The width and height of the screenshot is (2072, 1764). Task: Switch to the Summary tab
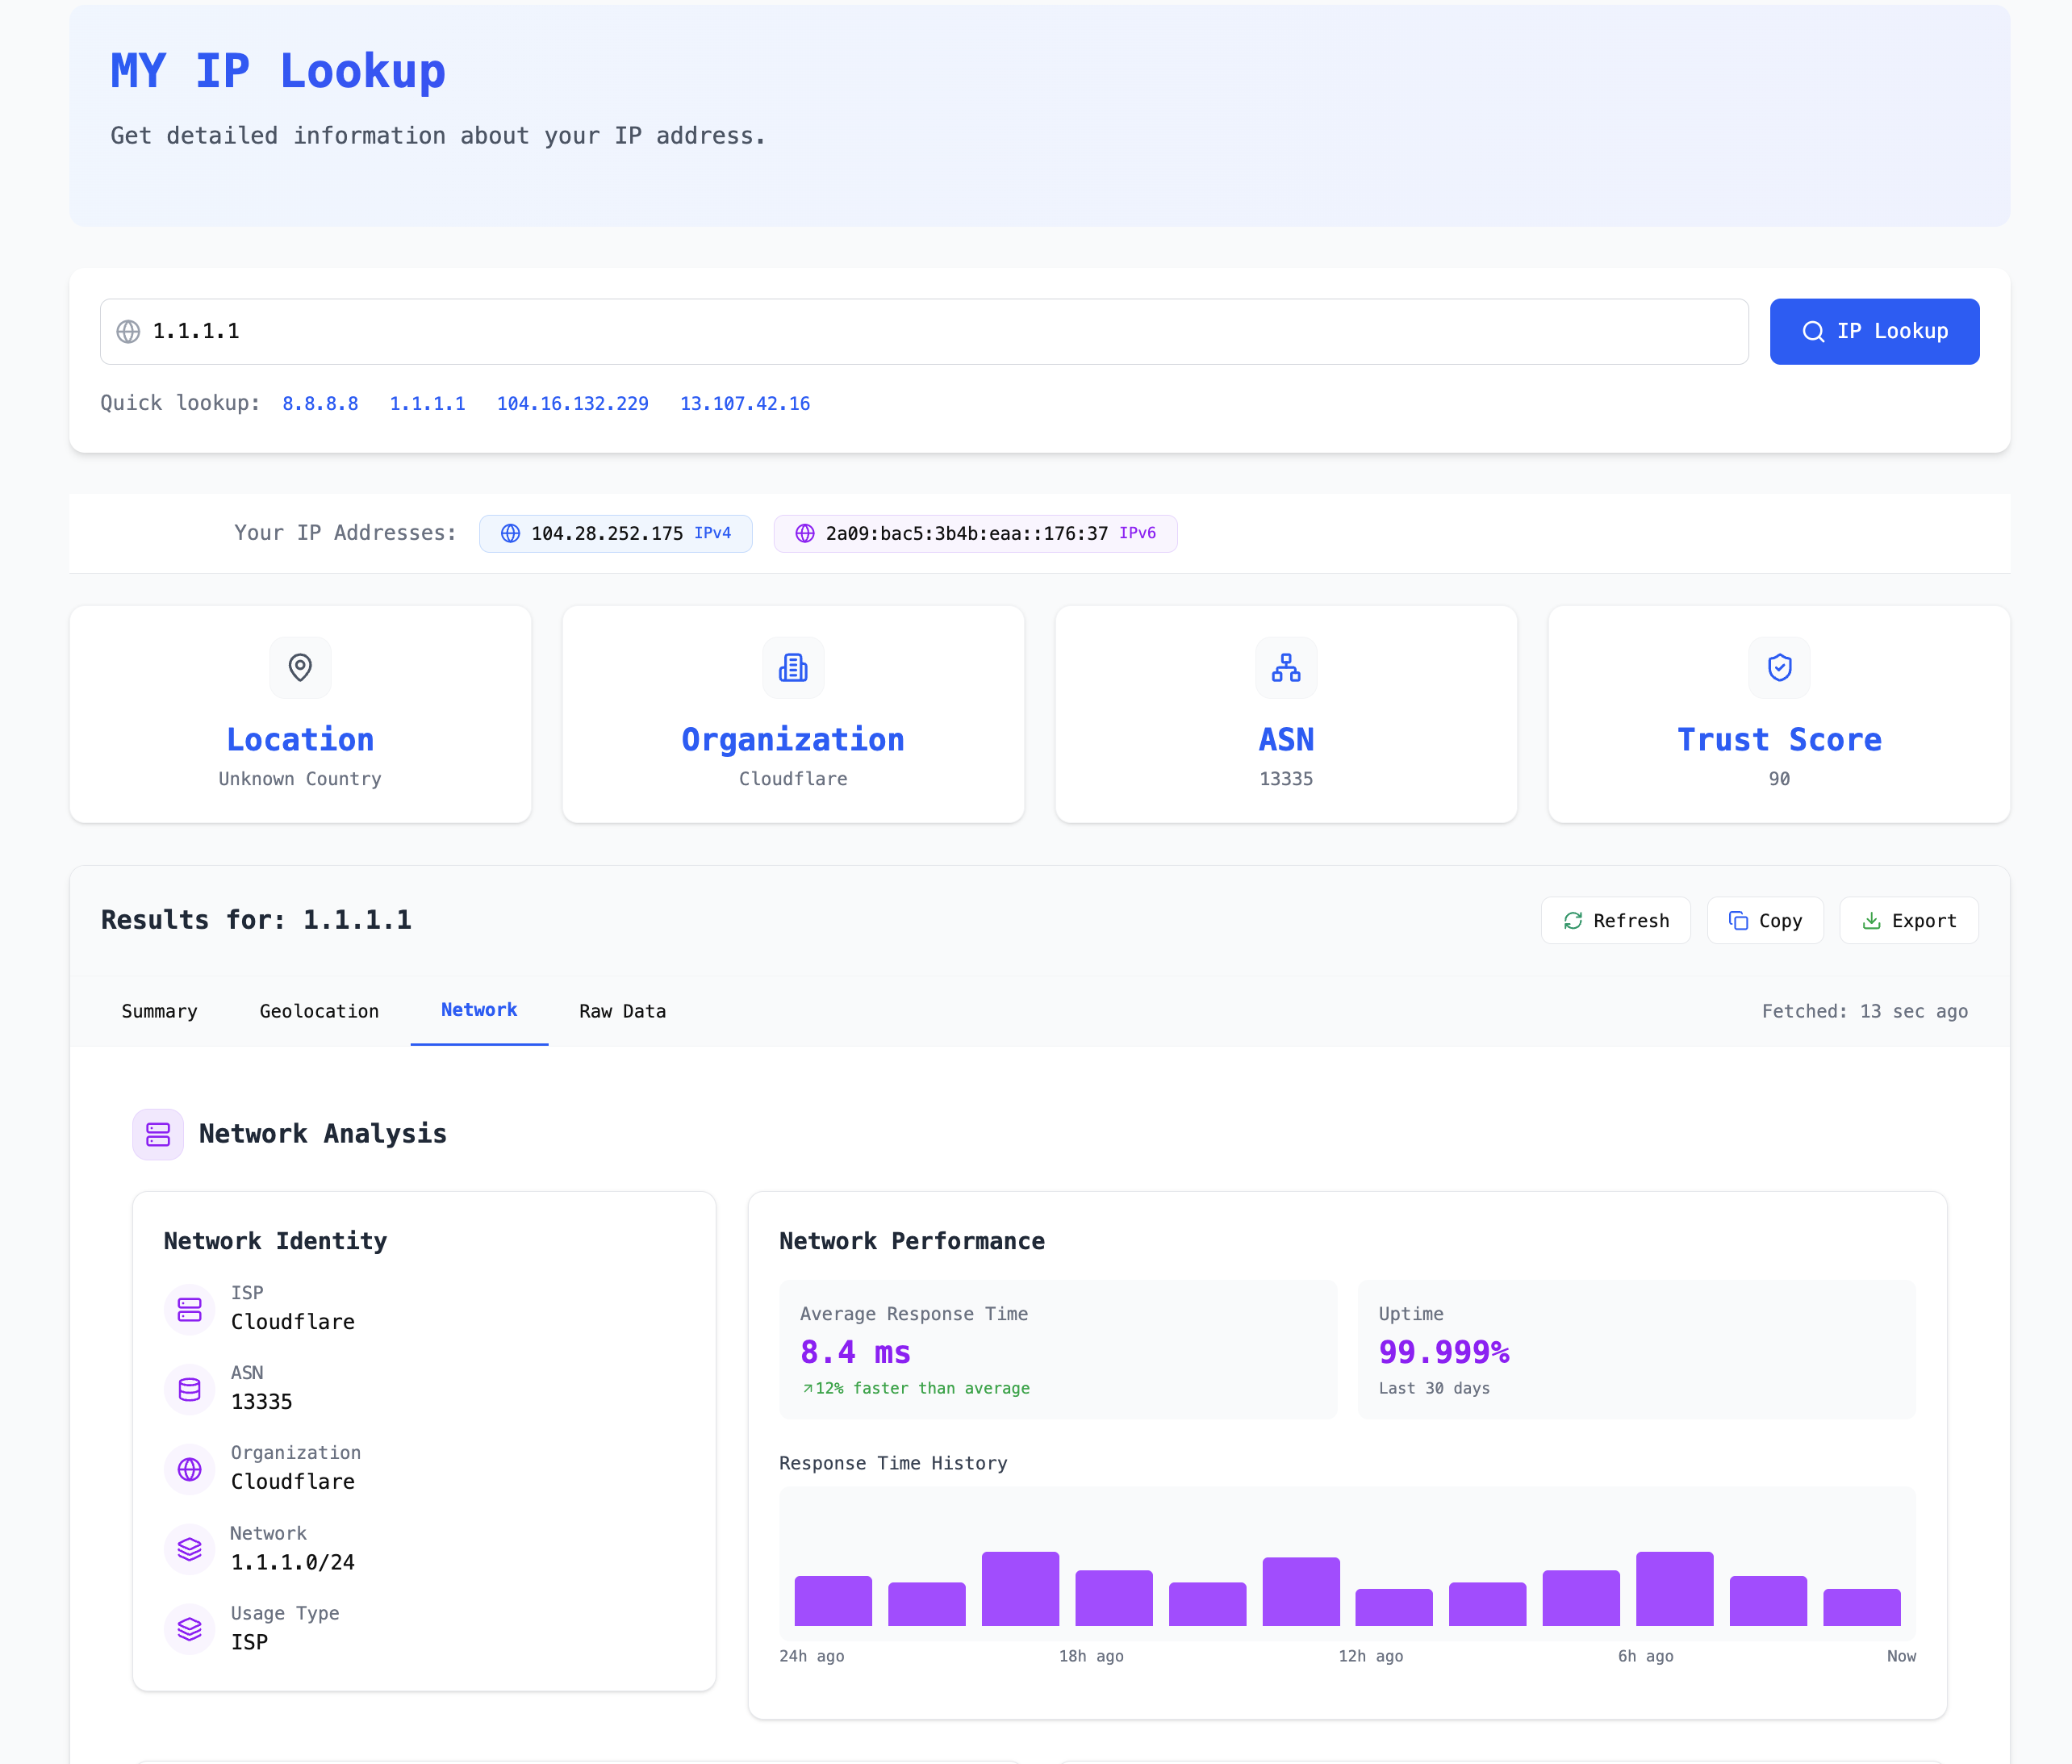click(x=159, y=1011)
